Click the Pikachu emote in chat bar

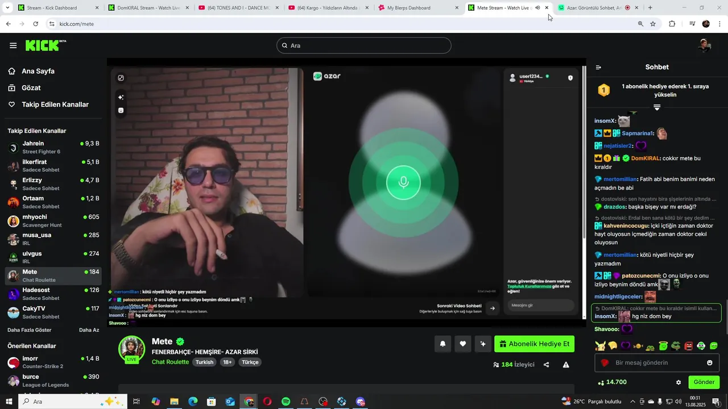(600, 345)
